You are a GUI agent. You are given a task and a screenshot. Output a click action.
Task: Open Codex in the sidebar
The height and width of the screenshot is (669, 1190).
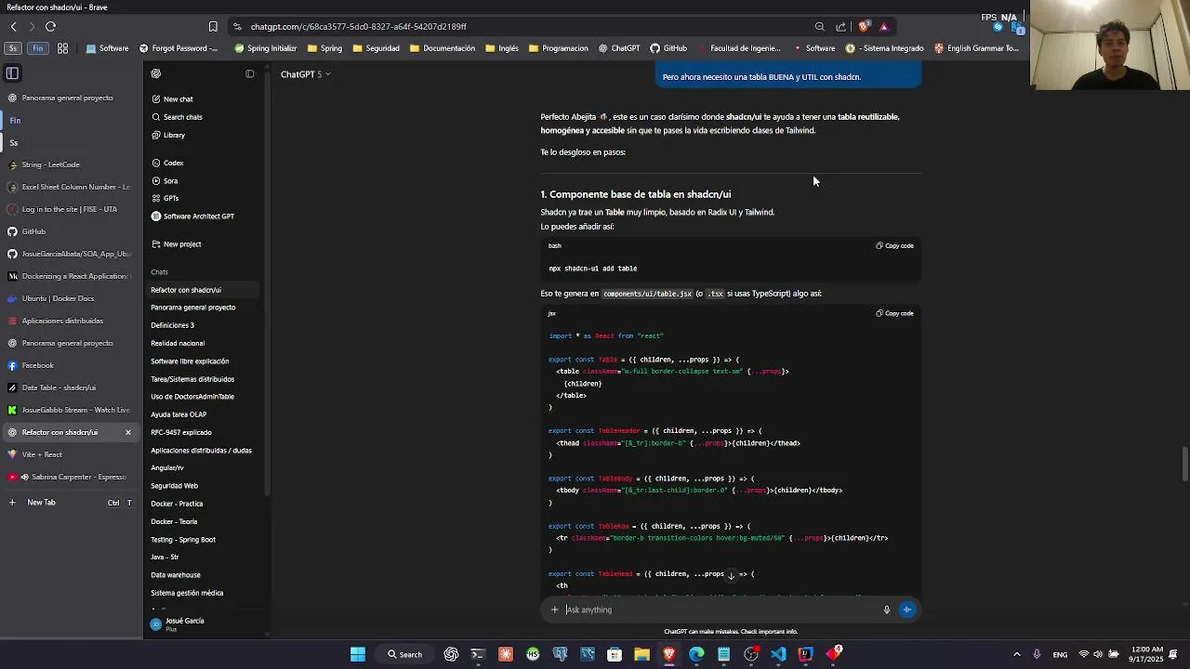[x=173, y=163]
